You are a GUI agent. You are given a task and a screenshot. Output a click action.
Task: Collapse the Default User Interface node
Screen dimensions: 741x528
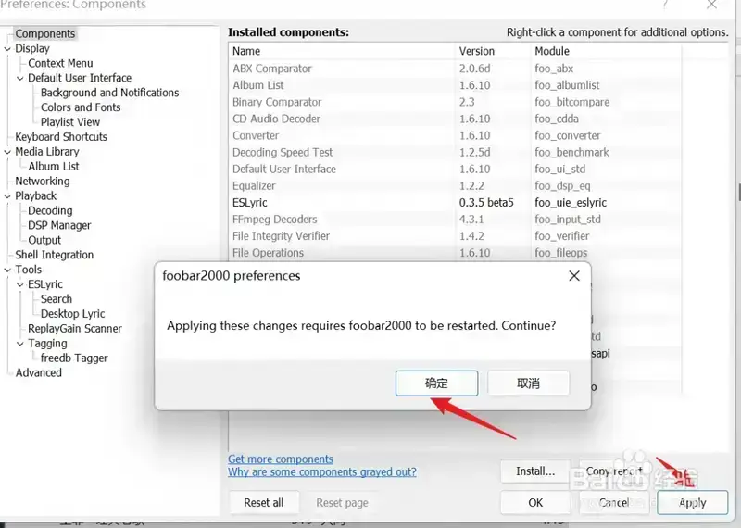click(20, 79)
